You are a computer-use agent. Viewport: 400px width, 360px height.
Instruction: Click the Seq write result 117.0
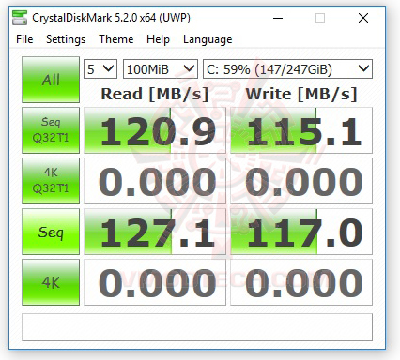coord(301,232)
